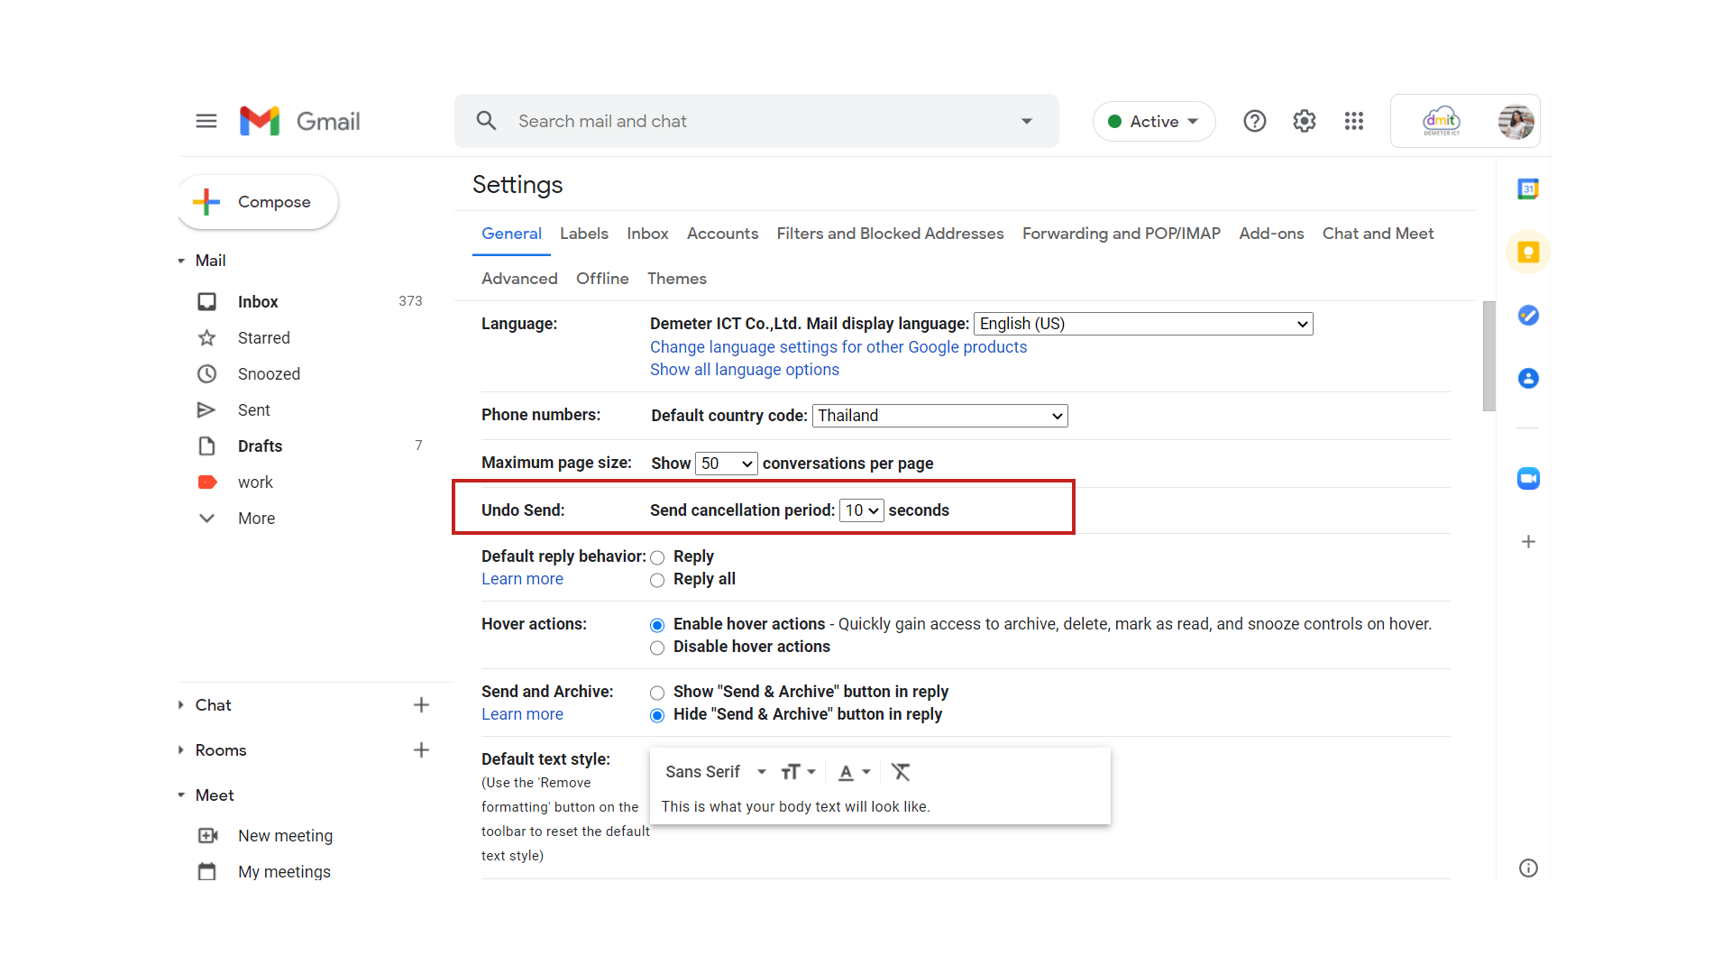
Task: Remove formatting in default text style toolbar
Action: (x=900, y=772)
